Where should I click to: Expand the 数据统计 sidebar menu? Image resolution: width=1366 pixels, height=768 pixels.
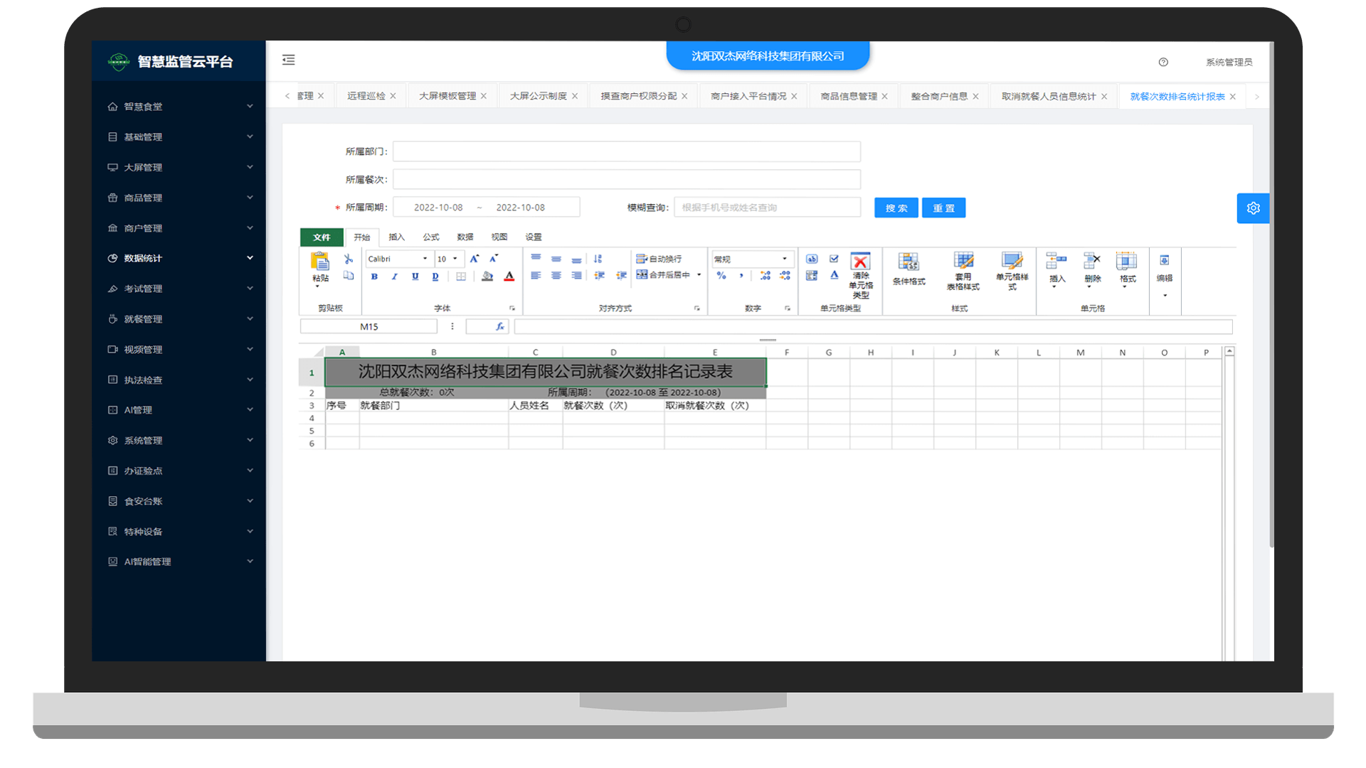pyautogui.click(x=180, y=258)
